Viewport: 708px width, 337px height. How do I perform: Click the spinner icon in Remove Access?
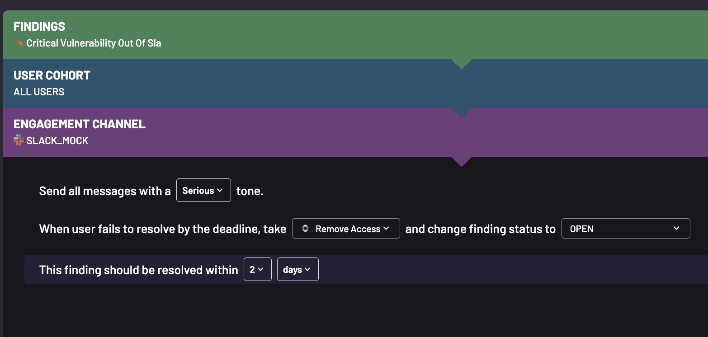pyautogui.click(x=305, y=229)
